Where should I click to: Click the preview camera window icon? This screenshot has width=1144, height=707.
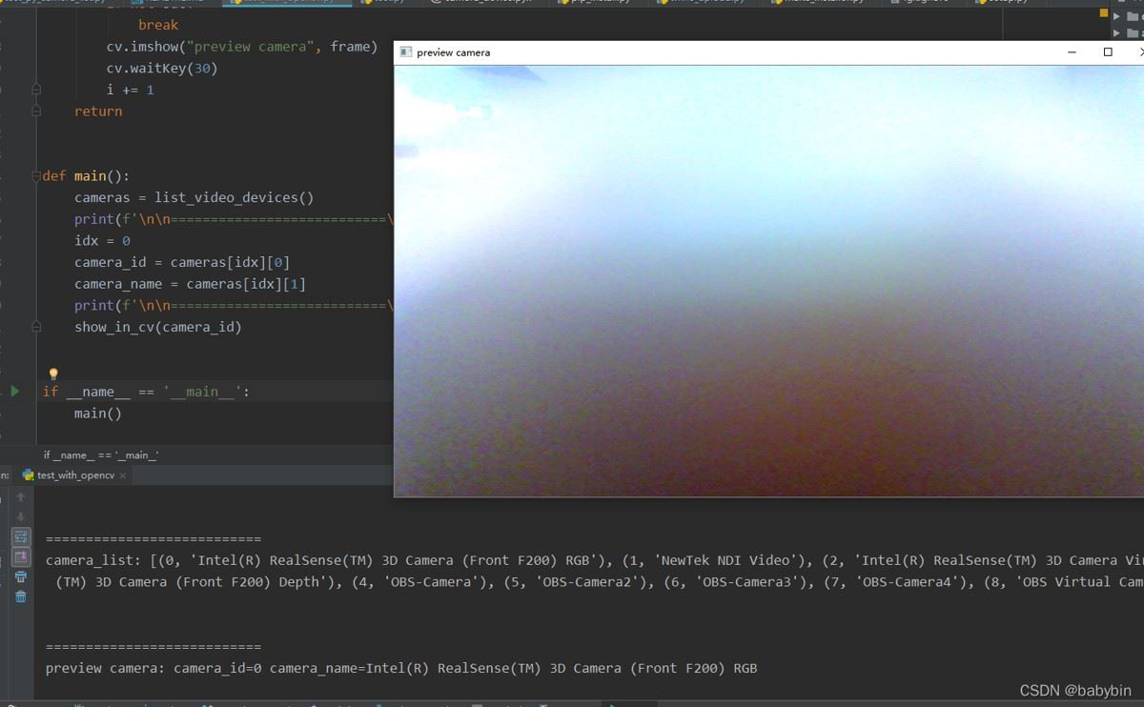click(x=406, y=52)
